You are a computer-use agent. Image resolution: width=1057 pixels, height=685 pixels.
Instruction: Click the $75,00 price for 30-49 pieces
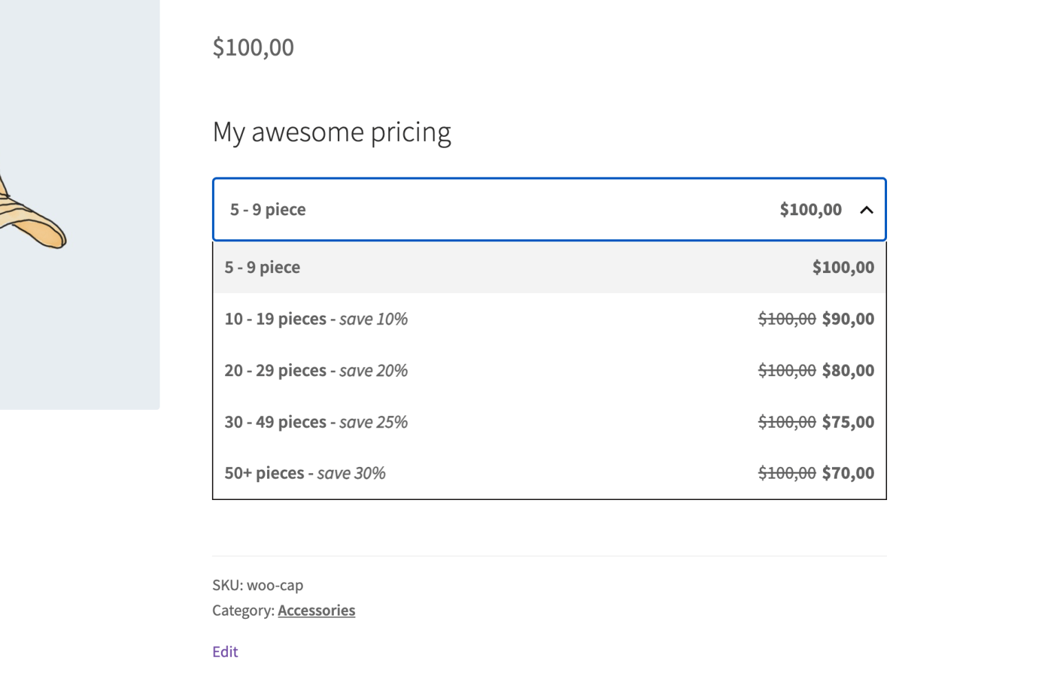tap(848, 422)
